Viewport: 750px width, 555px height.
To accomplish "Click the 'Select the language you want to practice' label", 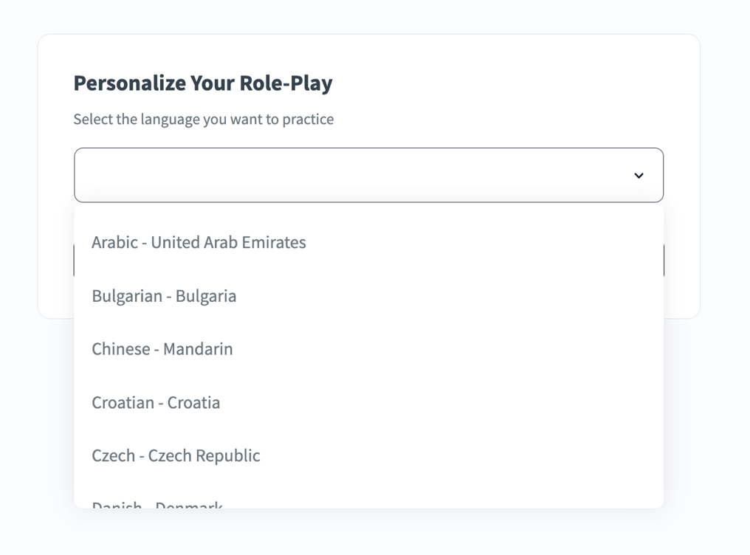I will pos(204,120).
